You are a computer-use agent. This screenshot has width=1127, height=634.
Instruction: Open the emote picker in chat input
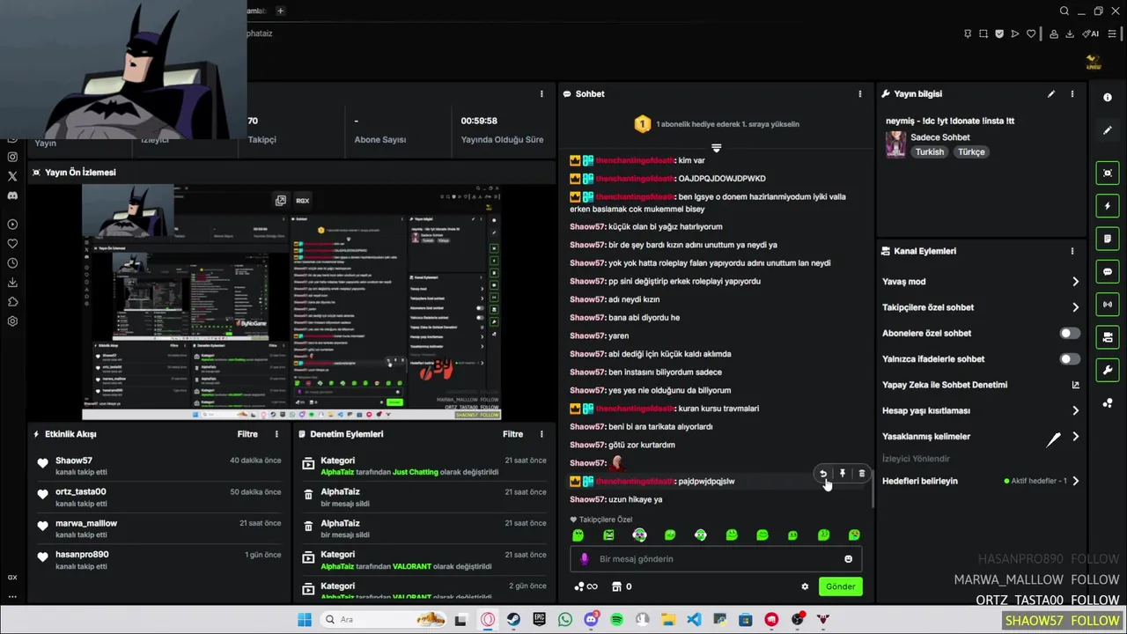point(848,559)
